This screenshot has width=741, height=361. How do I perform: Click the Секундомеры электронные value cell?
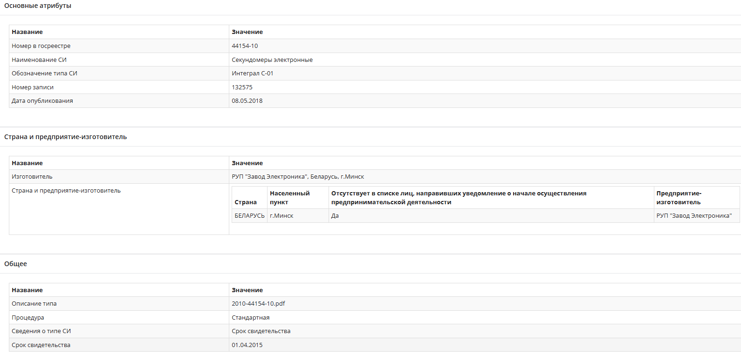click(x=272, y=60)
